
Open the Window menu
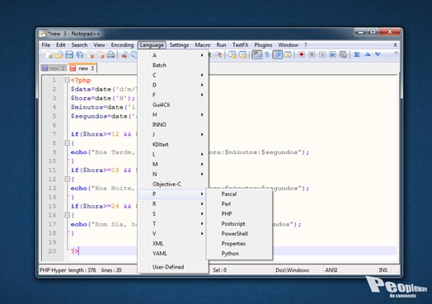pyautogui.click(x=289, y=44)
